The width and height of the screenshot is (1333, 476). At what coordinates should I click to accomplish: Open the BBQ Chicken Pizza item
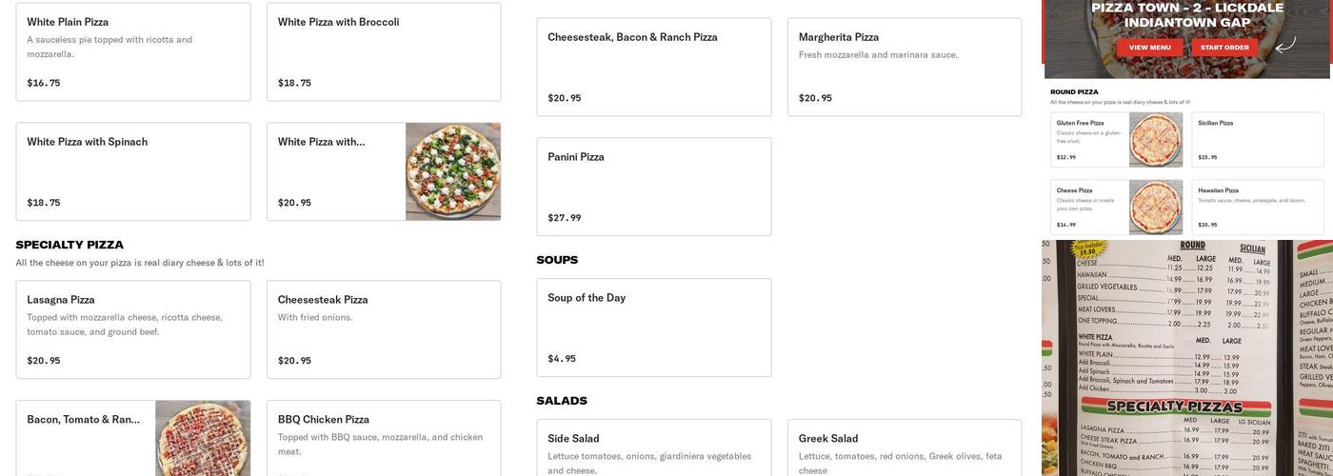[384, 438]
